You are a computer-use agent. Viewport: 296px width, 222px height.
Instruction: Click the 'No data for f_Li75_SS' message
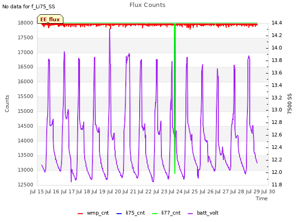29,6
